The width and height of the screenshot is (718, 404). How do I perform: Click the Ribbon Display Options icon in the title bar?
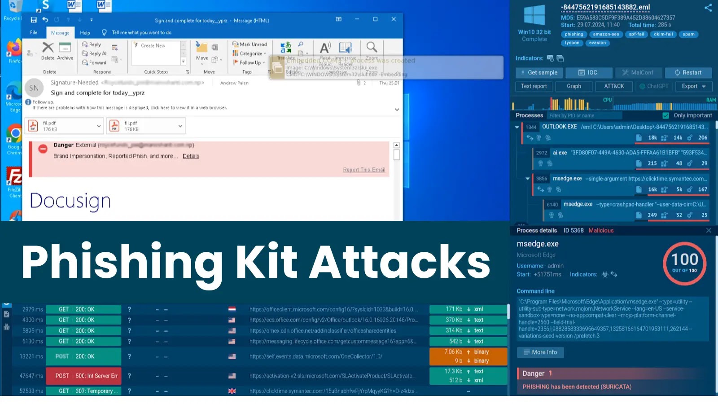tap(339, 19)
